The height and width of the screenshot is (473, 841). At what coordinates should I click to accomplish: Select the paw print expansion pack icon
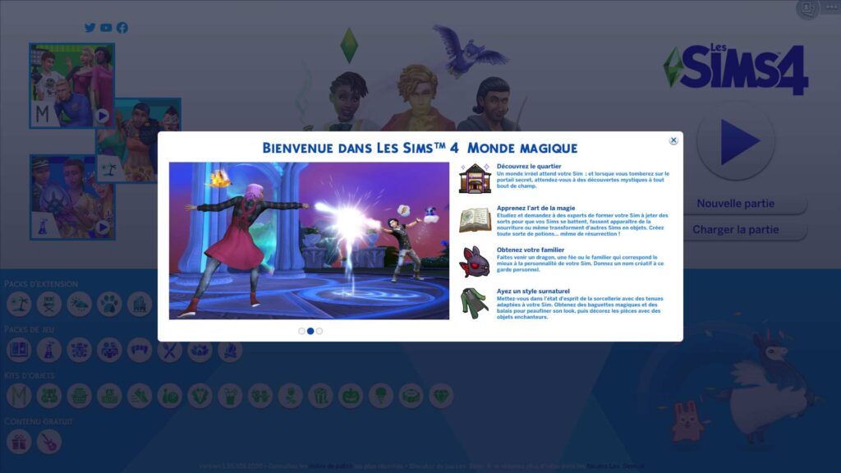[x=109, y=304]
